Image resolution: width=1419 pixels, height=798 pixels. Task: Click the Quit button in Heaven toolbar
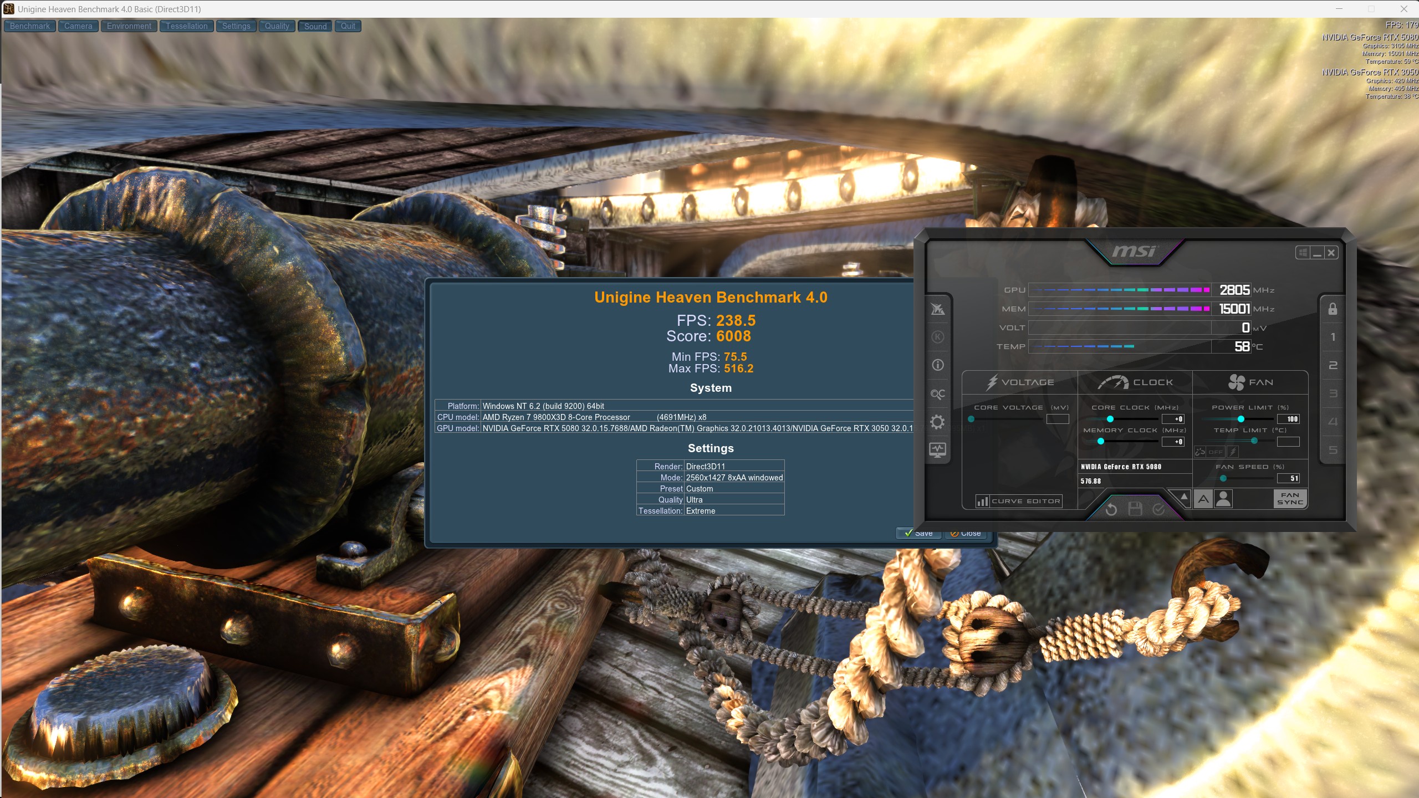[348, 26]
